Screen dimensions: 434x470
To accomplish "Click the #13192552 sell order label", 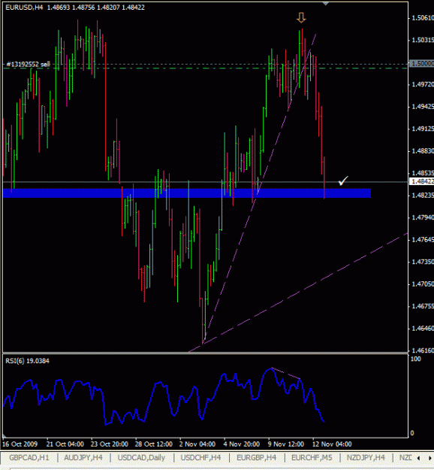I will pyautogui.click(x=28, y=64).
